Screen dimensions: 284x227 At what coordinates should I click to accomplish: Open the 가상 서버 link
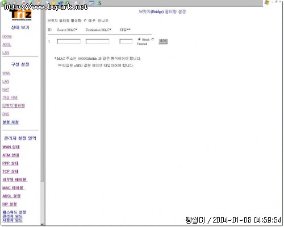point(10,98)
